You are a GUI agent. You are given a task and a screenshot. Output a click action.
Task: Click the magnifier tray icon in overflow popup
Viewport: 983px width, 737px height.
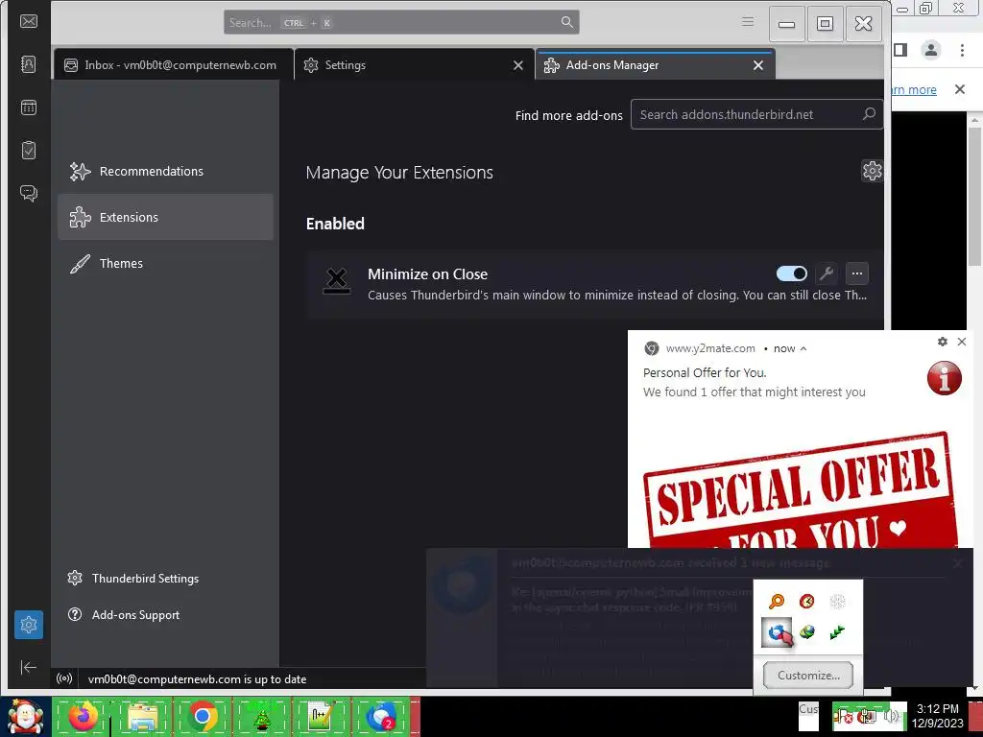click(776, 601)
